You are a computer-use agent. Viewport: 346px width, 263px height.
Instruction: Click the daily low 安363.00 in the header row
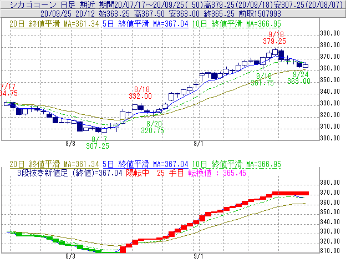pyautogui.click(x=184, y=14)
